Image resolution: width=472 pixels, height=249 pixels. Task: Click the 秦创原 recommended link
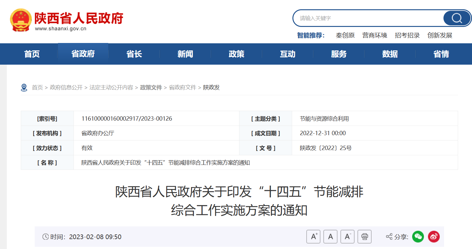coord(345,36)
